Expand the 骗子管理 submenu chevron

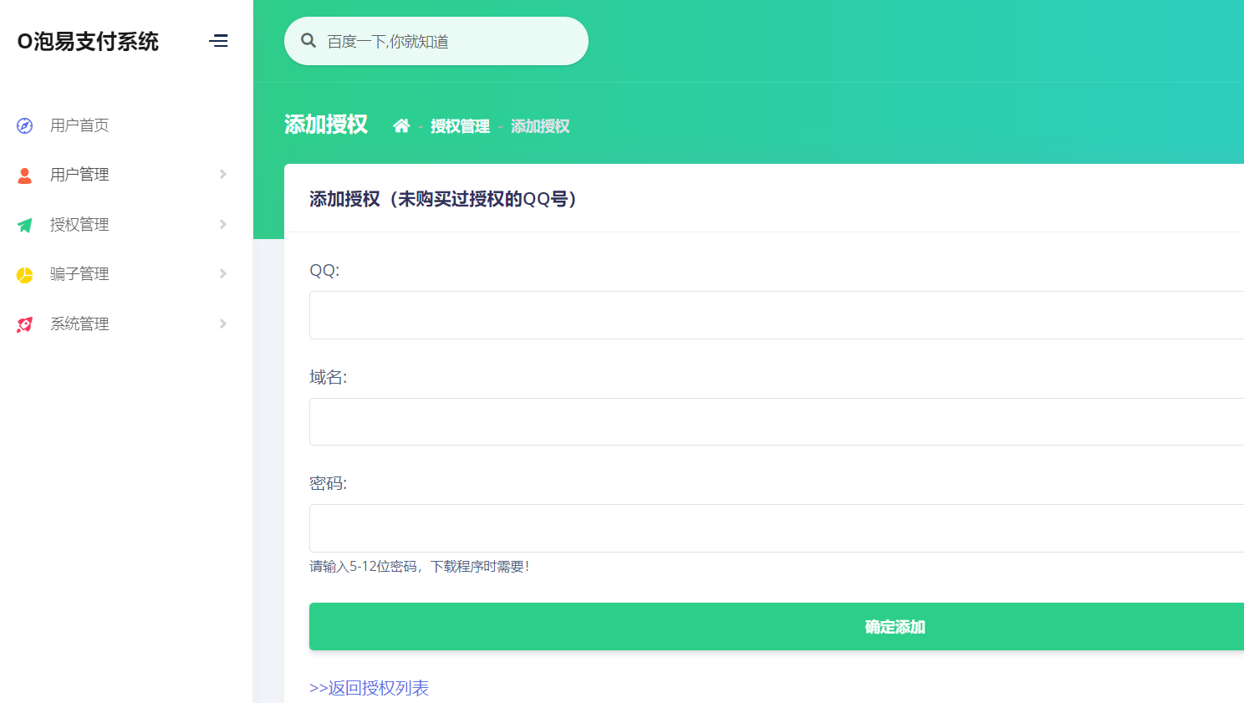[222, 273]
